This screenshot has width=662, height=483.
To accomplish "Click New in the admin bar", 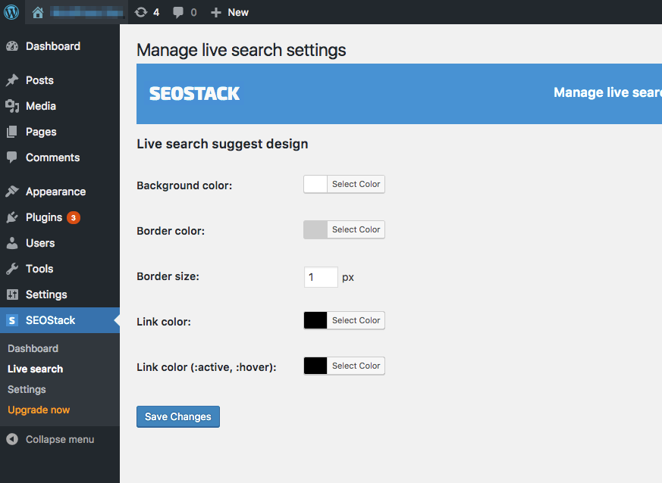I will point(238,13).
